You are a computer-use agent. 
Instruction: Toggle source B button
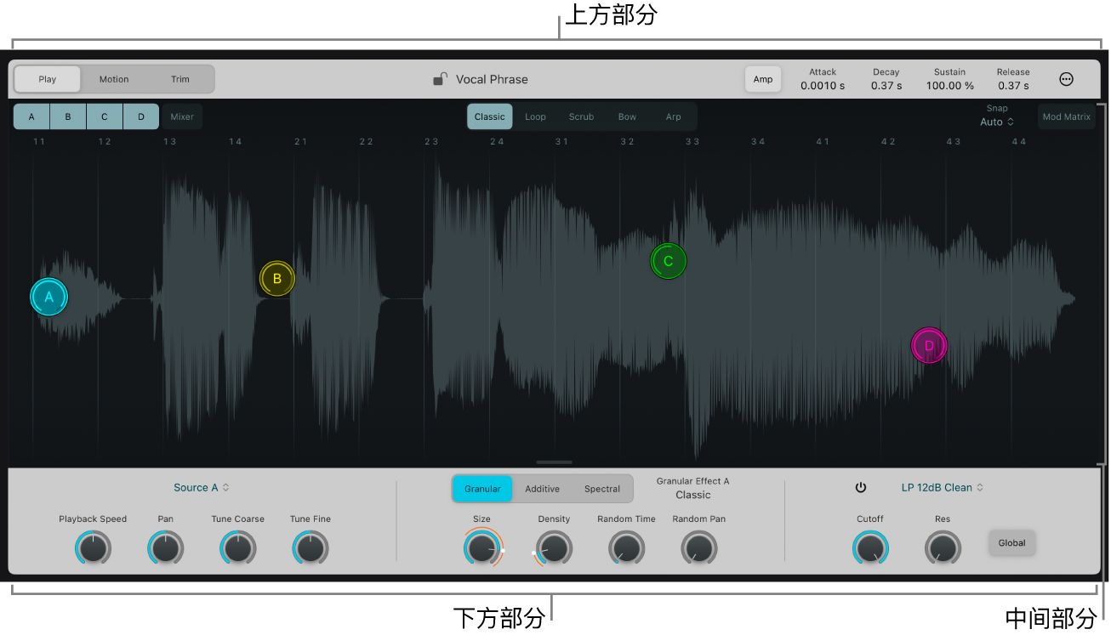[68, 116]
